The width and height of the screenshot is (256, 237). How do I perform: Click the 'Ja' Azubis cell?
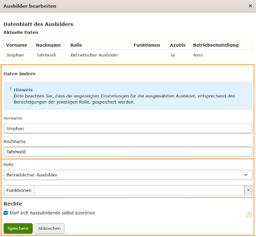click(173, 55)
